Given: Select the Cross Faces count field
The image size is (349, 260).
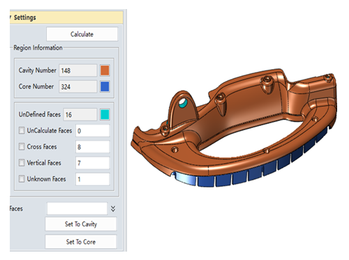Looking at the screenshot, I should pyautogui.click(x=92, y=147).
